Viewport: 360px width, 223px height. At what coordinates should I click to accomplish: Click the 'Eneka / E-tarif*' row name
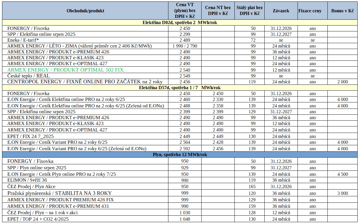pyautogui.click(x=23, y=40)
